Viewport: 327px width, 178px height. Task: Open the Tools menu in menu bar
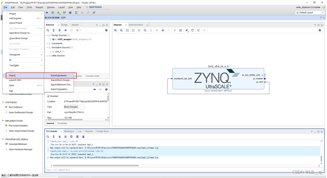29,7
